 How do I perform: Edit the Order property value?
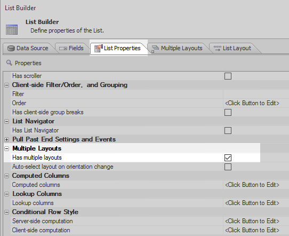(256, 103)
